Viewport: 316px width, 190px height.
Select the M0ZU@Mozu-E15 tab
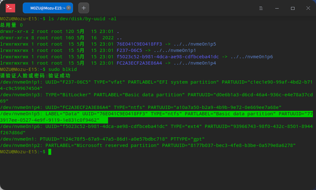[47, 8]
